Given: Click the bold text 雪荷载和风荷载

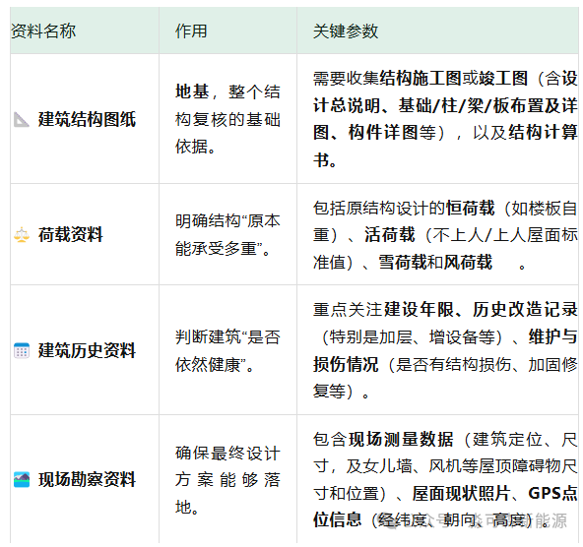Looking at the screenshot, I should (x=435, y=262).
